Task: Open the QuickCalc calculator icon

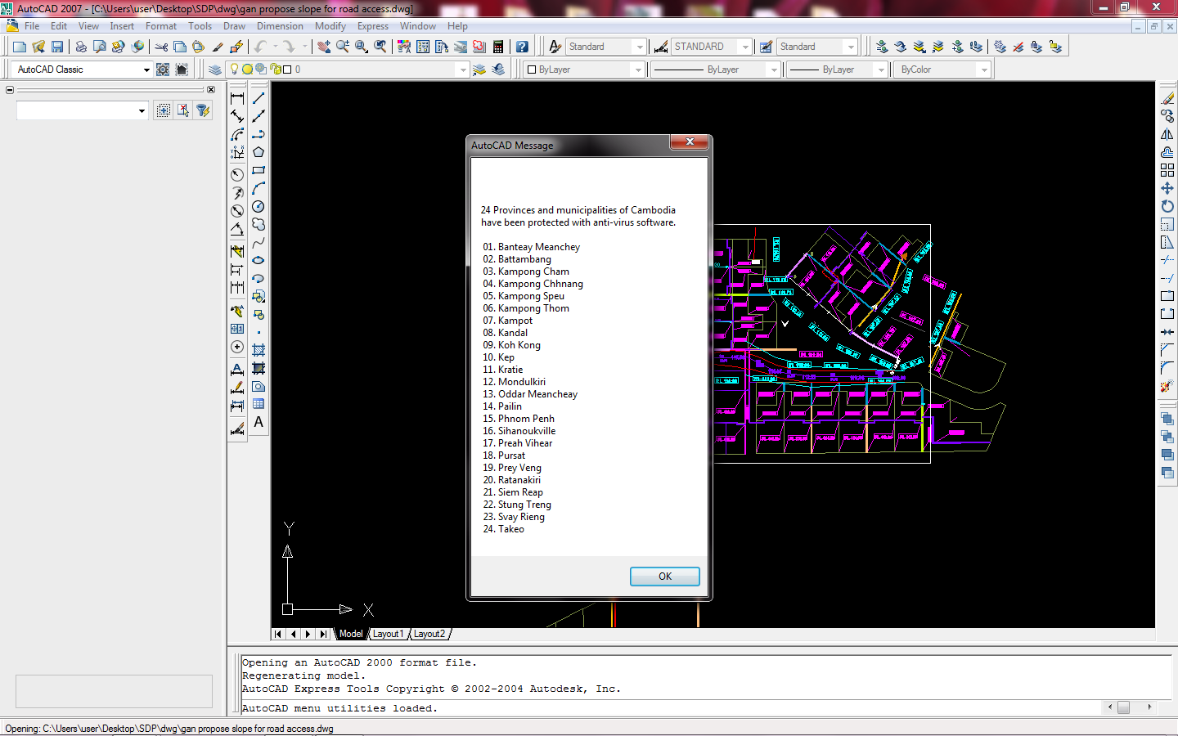Action: tap(498, 47)
